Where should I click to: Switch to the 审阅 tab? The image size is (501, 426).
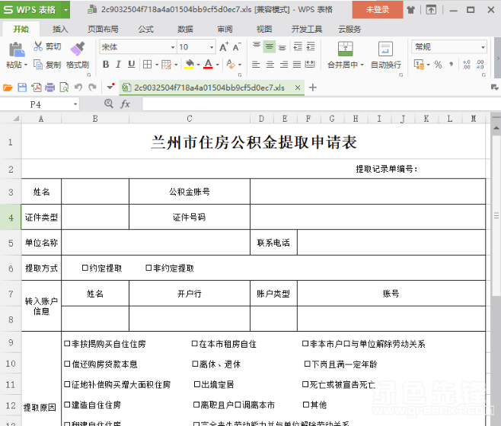(x=225, y=30)
